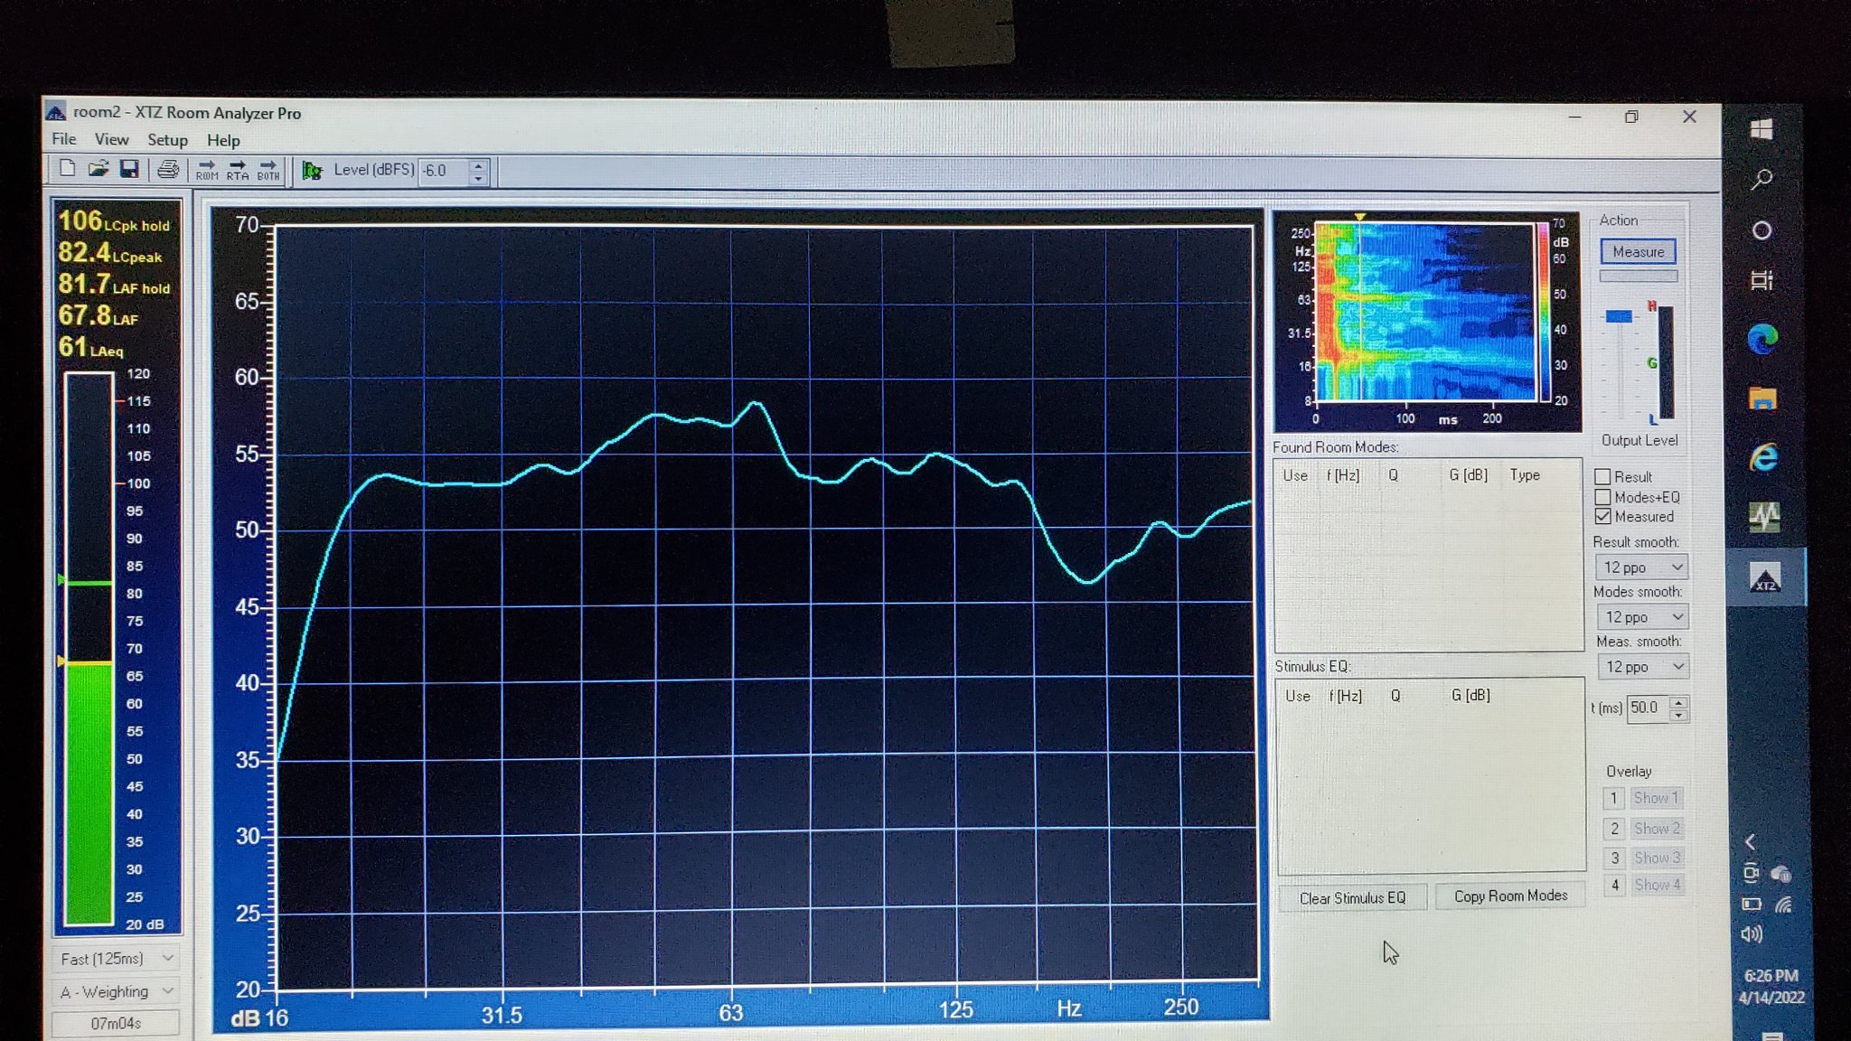Toggle overlay slot 4 button

point(1614,885)
